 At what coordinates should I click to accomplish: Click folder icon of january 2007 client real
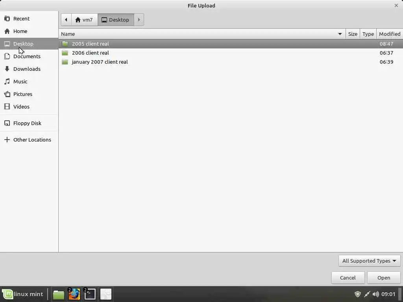[65, 62]
